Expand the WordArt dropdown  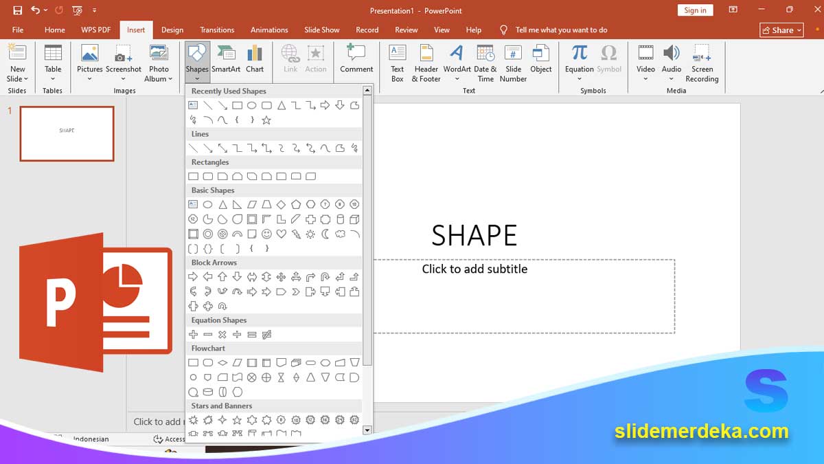coord(457,79)
